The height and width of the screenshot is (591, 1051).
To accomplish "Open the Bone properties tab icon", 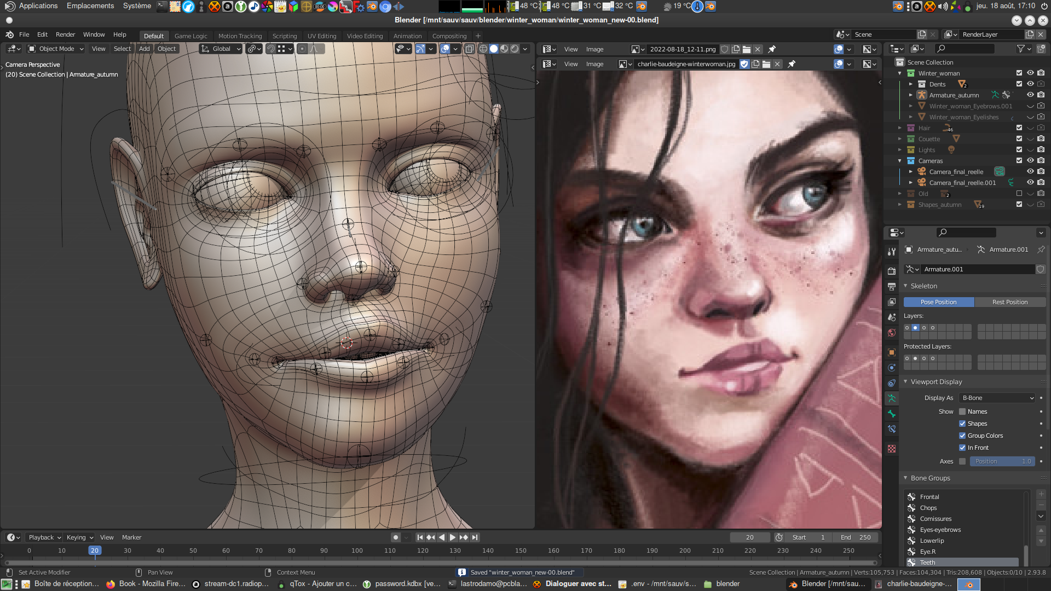I will coord(892,414).
